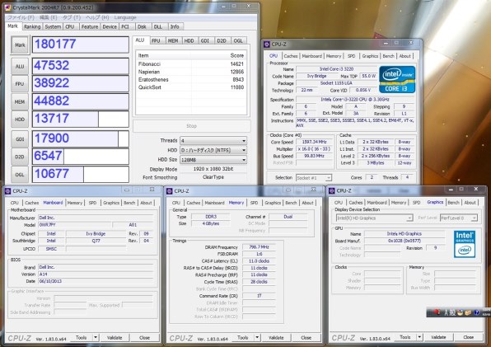The width and height of the screenshot is (491, 347).
Task: Run the OGL benchmark button
Action: pos(20,175)
